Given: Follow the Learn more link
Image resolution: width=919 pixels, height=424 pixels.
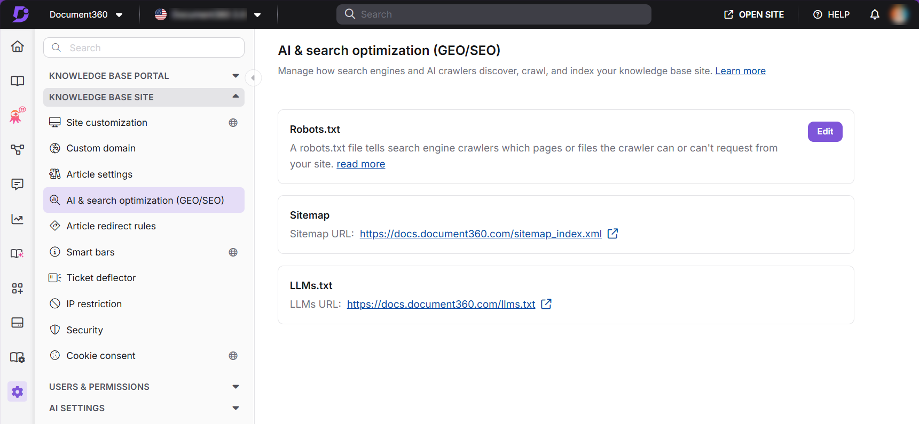Looking at the screenshot, I should tap(740, 71).
